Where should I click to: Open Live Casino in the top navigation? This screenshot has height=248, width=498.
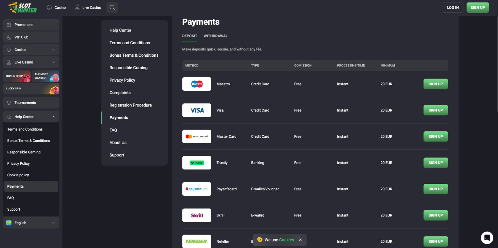(88, 7)
